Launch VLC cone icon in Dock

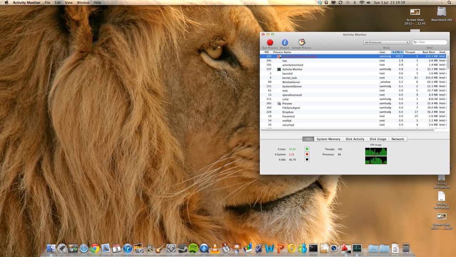tap(215, 248)
